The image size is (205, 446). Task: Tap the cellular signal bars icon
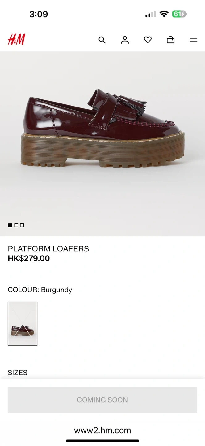click(151, 14)
